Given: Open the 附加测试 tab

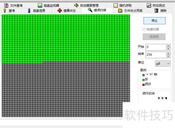Looking at the screenshot, I should [156, 5].
